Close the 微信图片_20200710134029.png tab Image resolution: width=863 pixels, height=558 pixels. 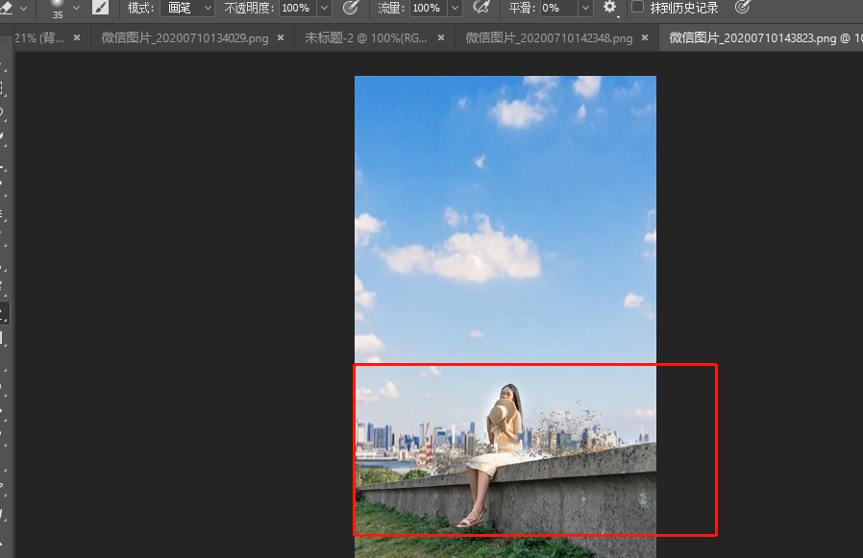(x=279, y=39)
